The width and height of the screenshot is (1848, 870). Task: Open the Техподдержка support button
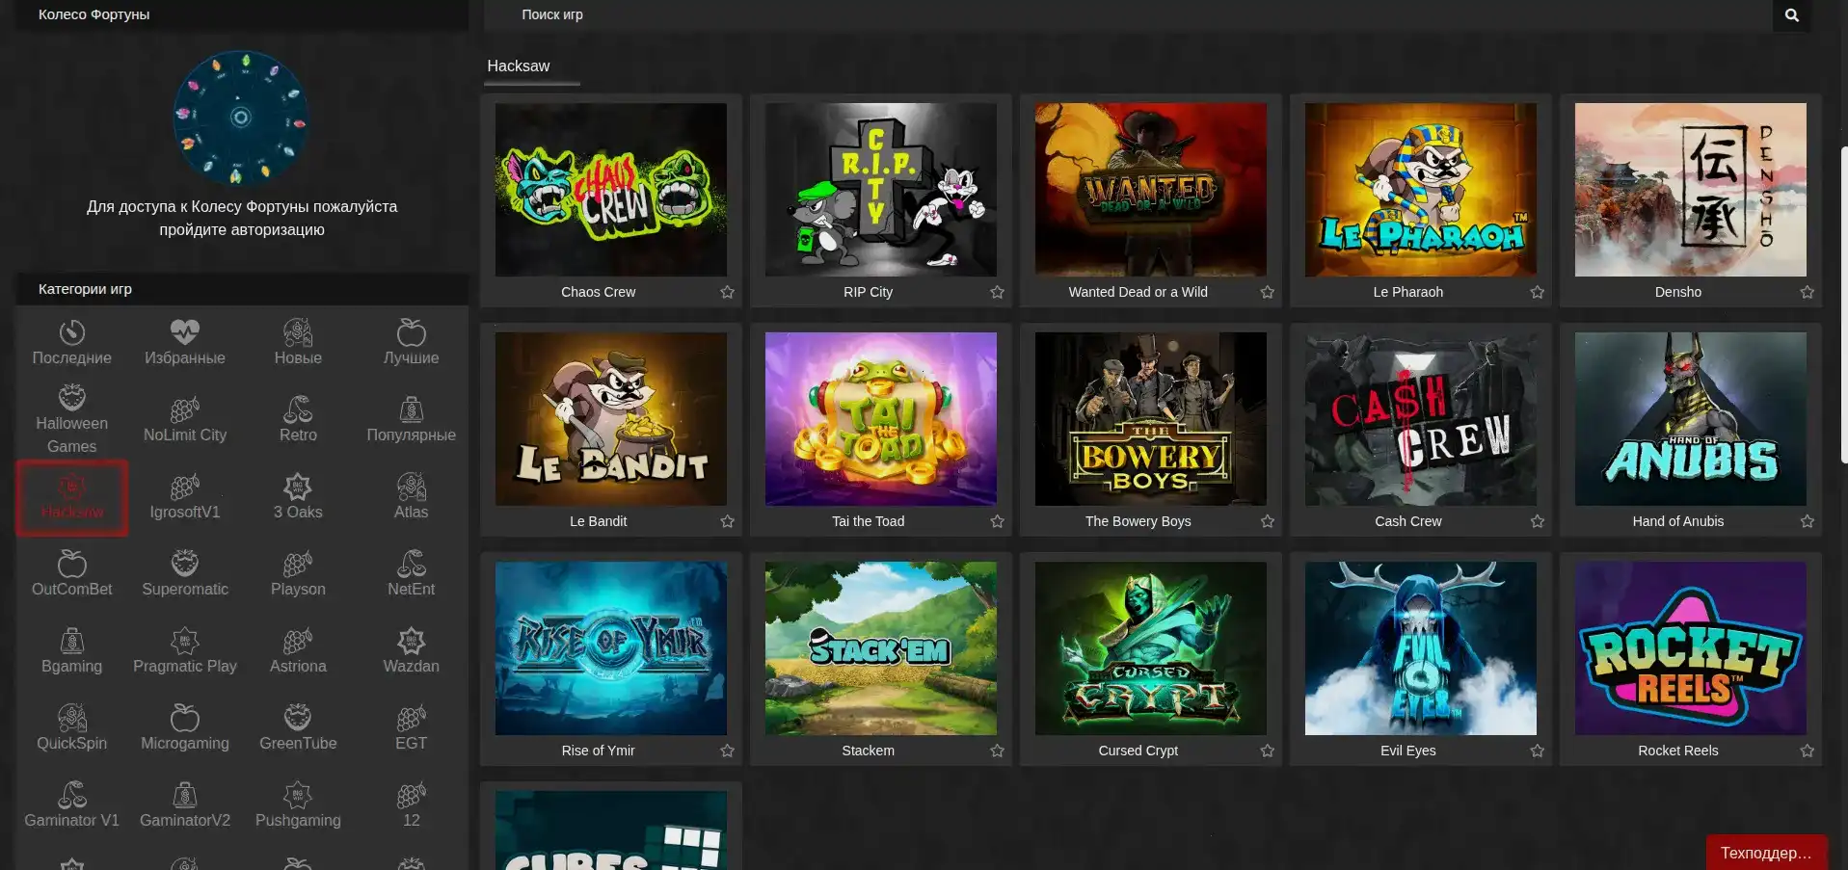[x=1765, y=853]
